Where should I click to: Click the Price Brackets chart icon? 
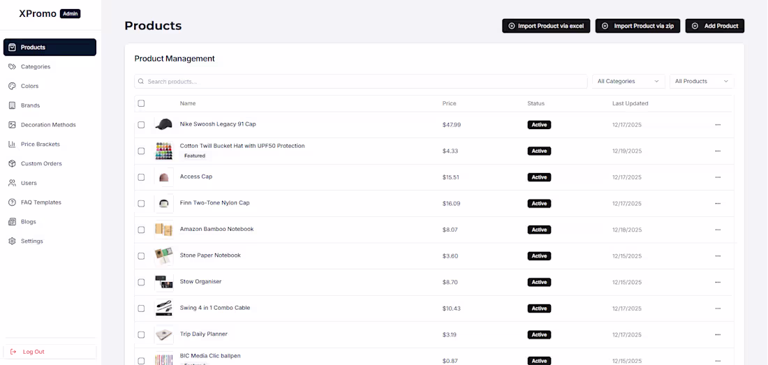click(x=13, y=144)
